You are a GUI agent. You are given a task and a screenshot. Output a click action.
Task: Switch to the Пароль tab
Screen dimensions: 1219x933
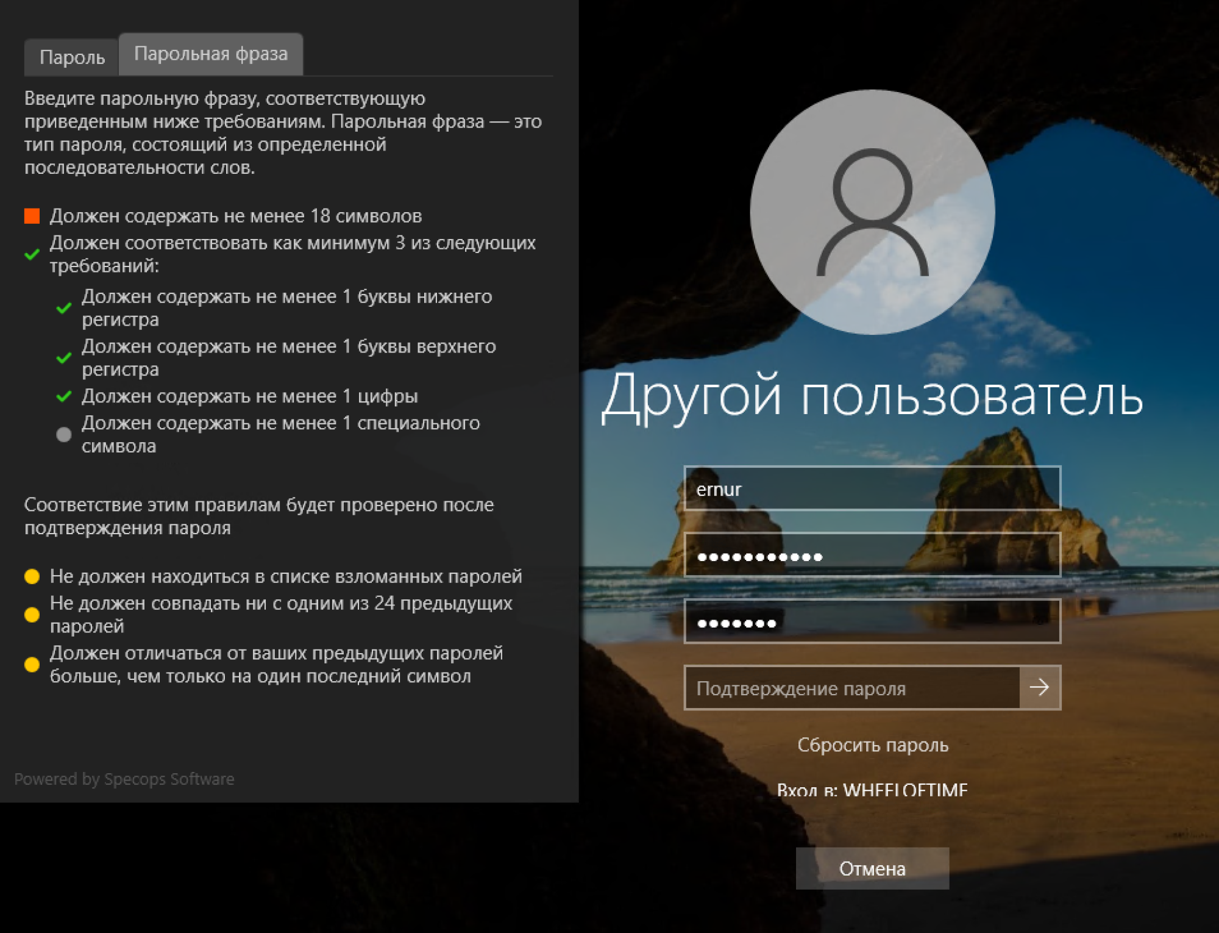point(72,57)
